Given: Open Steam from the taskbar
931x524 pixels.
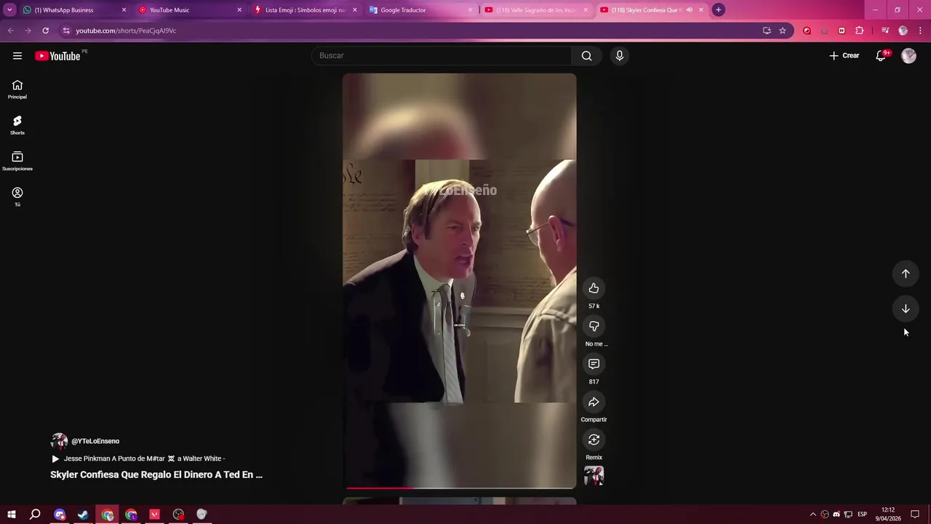Looking at the screenshot, I should click(83, 515).
